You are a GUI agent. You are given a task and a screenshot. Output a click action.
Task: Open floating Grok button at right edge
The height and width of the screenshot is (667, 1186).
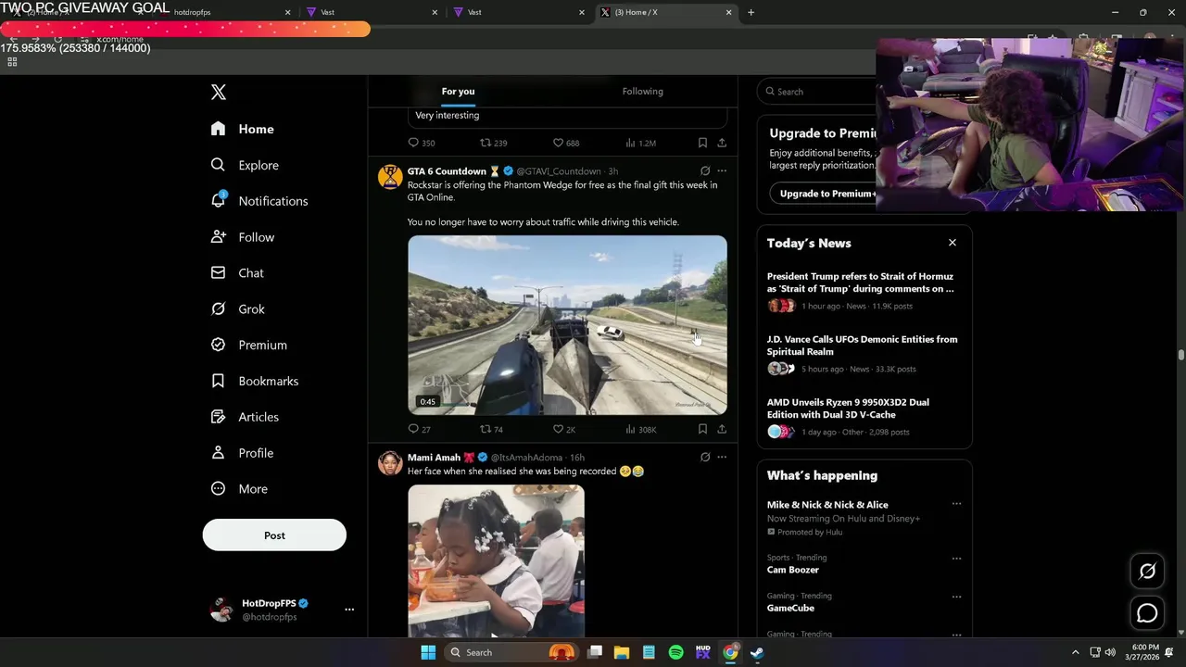[x=1147, y=572]
